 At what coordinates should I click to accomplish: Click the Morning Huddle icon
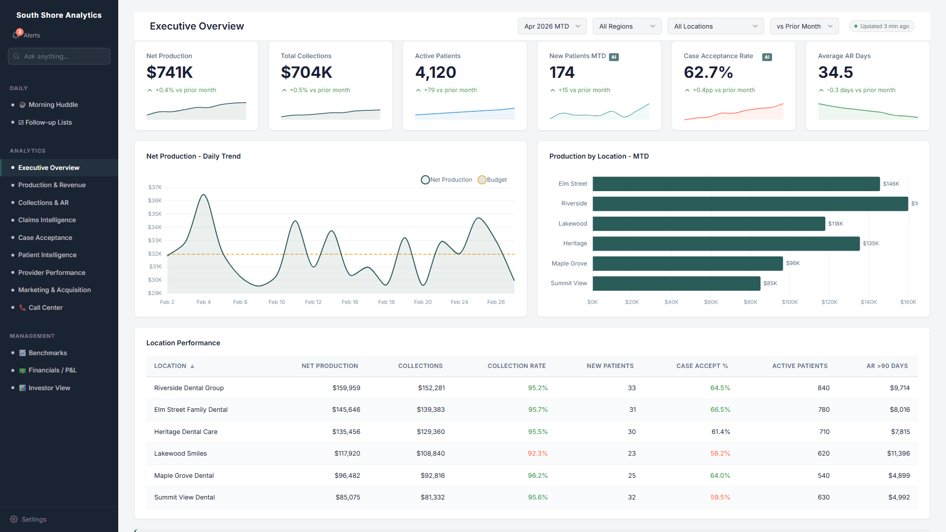coord(22,105)
